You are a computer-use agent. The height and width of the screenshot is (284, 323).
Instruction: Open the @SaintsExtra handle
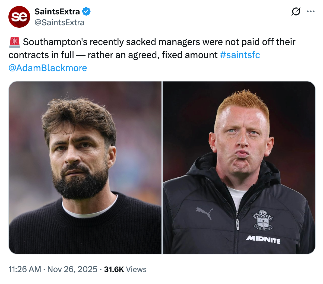(x=59, y=22)
